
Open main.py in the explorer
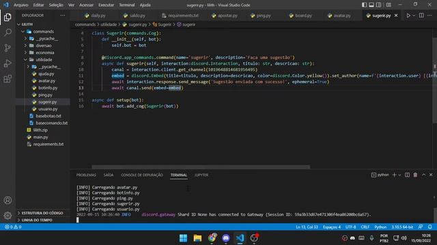[x=40, y=137]
